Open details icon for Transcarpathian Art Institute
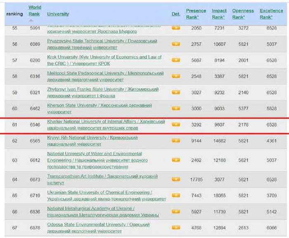This screenshot has width=289, height=238. [x=176, y=179]
